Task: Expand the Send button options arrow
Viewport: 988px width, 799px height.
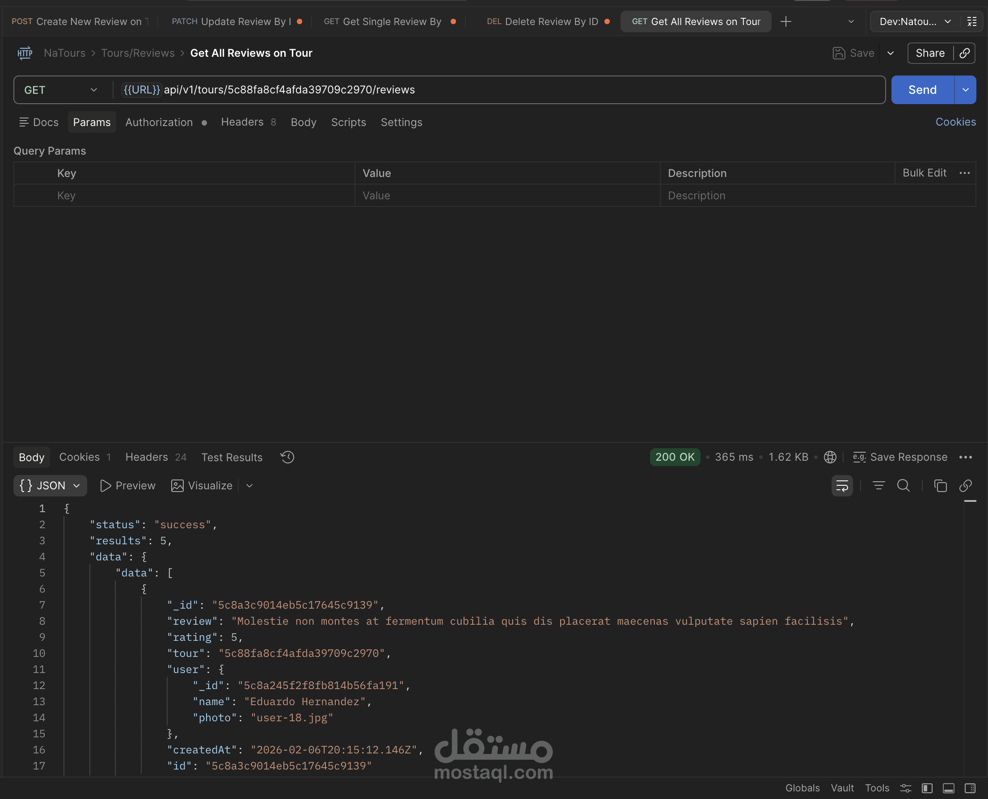Action: 966,90
